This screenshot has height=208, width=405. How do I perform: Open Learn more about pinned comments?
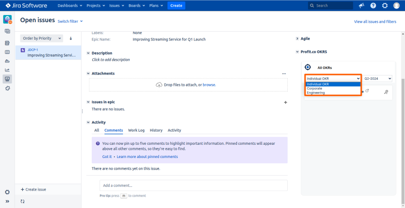[147, 157]
